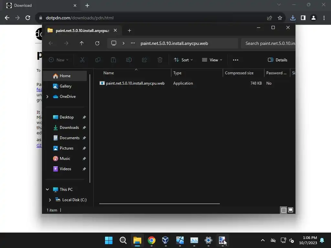
Task: Close the Download tab in Chrome
Action: pos(75,5)
